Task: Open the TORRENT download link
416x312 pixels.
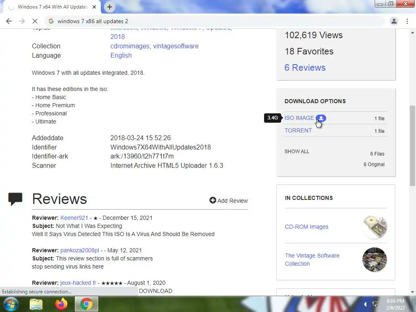Action: click(x=298, y=130)
